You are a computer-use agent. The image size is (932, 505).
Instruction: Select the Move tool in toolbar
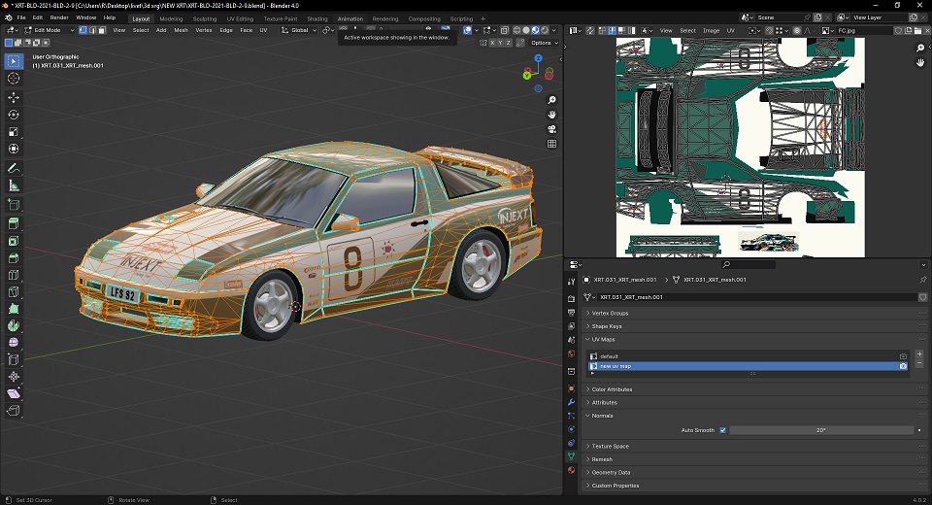click(x=14, y=97)
